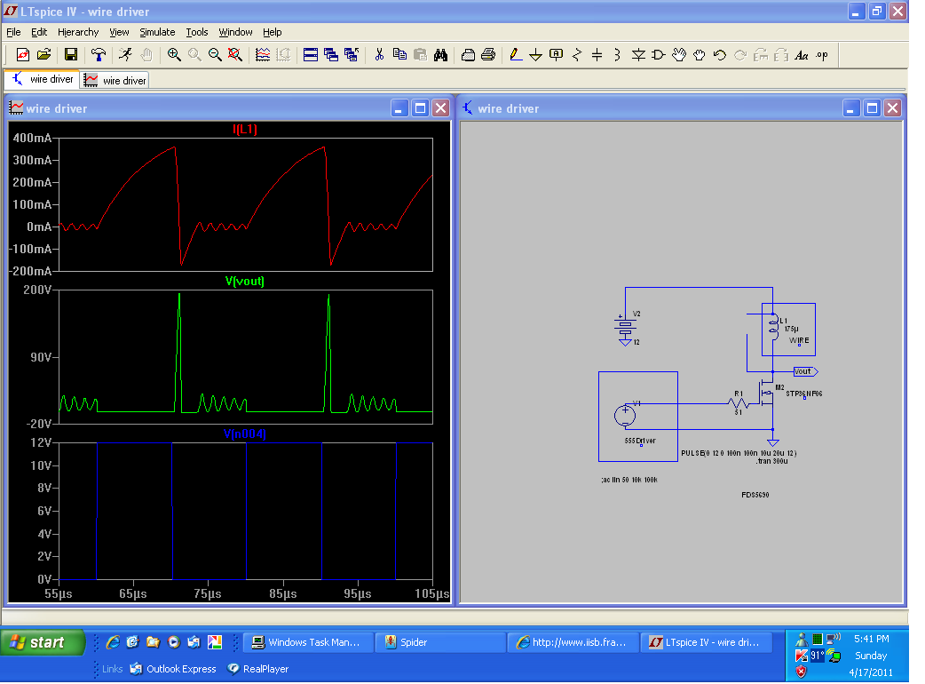Screen dimensions: 925x684
Task: Click the V2 battery symbol in schematic
Action: (625, 329)
